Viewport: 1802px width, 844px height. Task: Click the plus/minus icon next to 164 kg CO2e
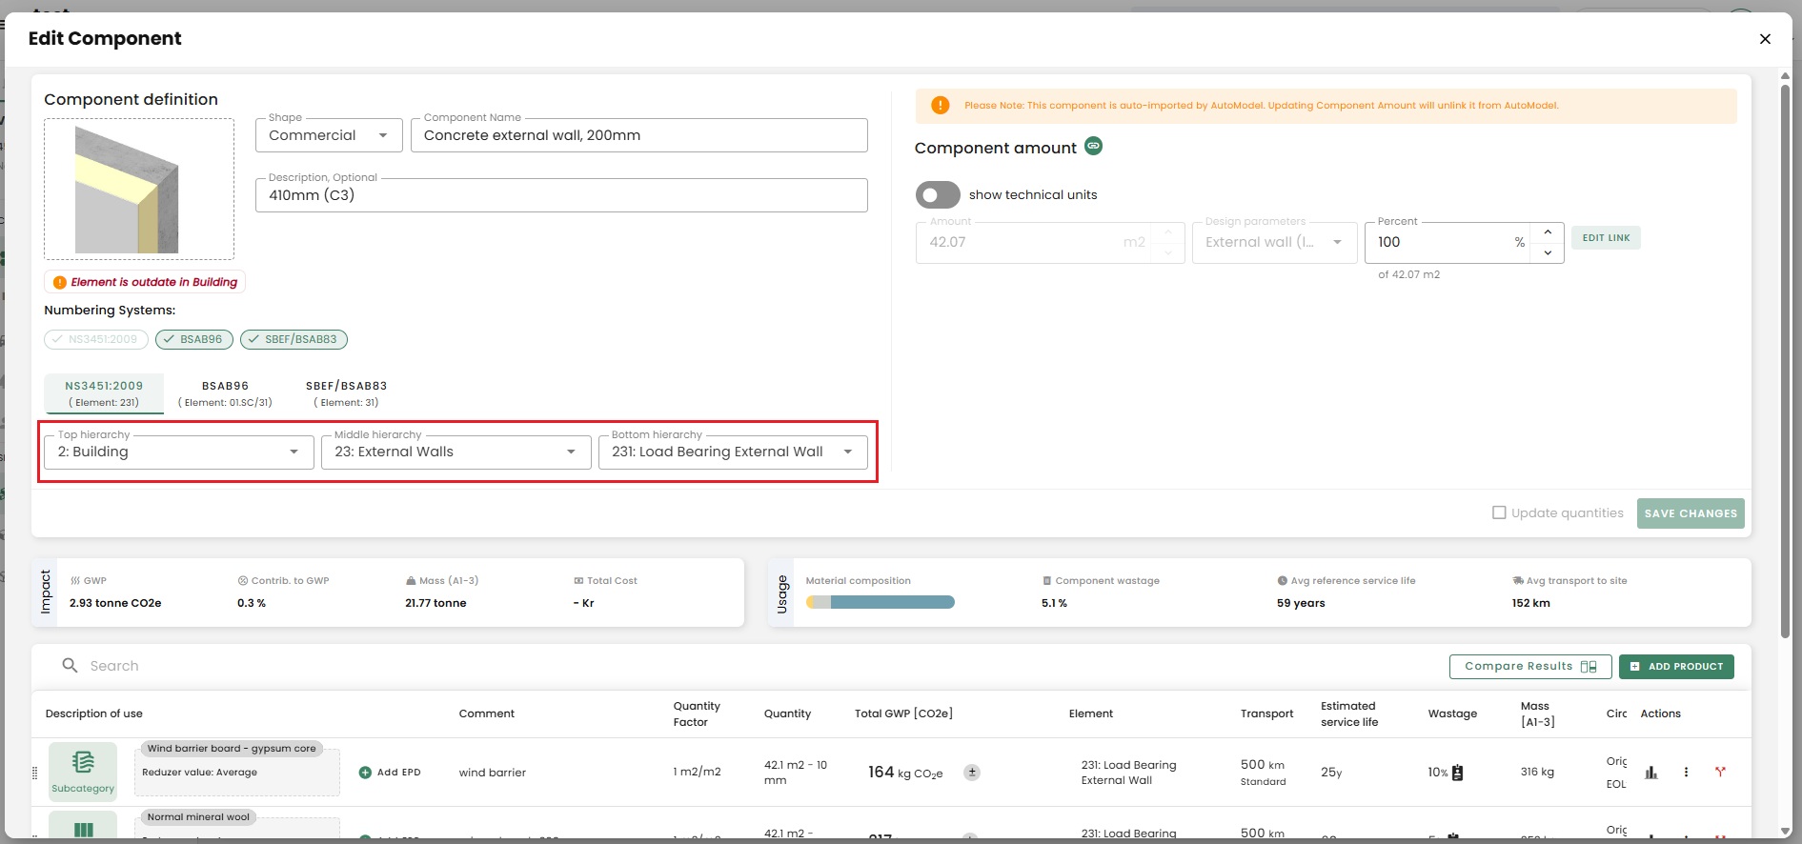tap(972, 773)
